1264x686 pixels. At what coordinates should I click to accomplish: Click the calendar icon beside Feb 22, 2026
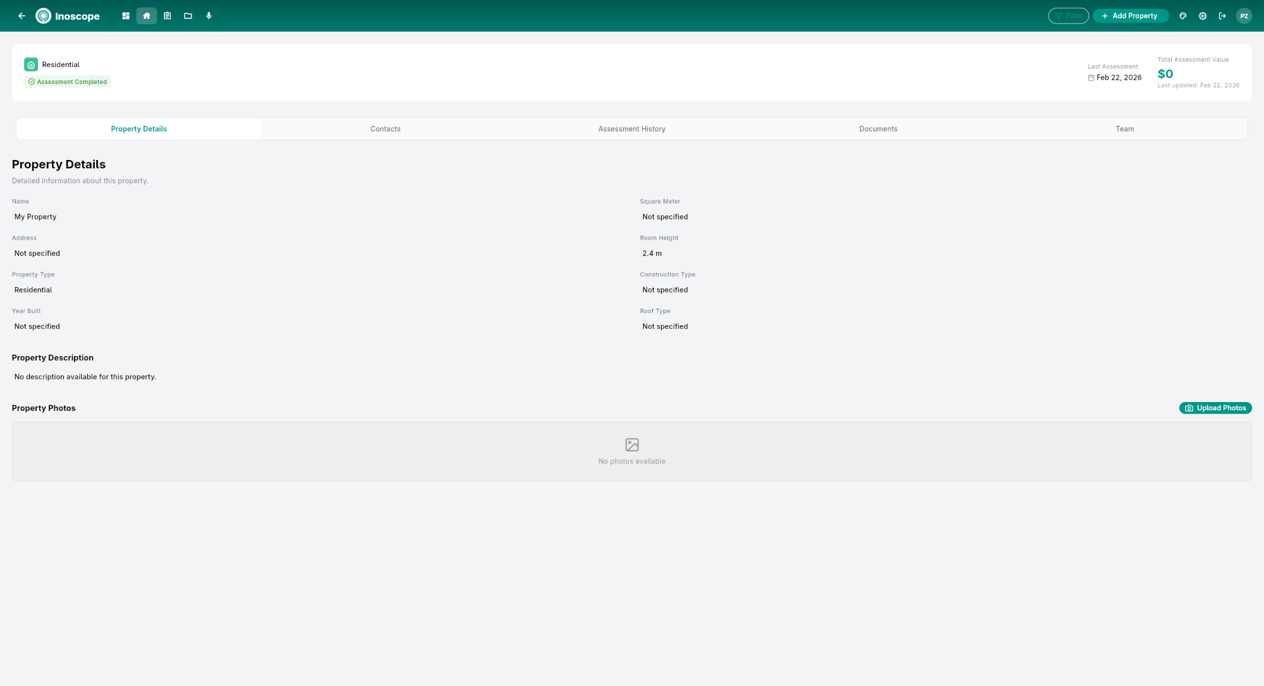click(x=1091, y=77)
